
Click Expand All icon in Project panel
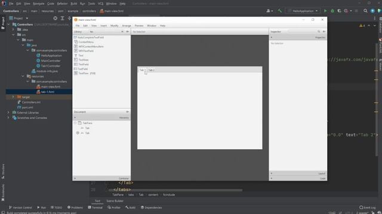[x=62, y=18]
